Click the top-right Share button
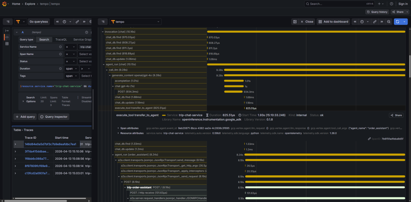 point(398,12)
